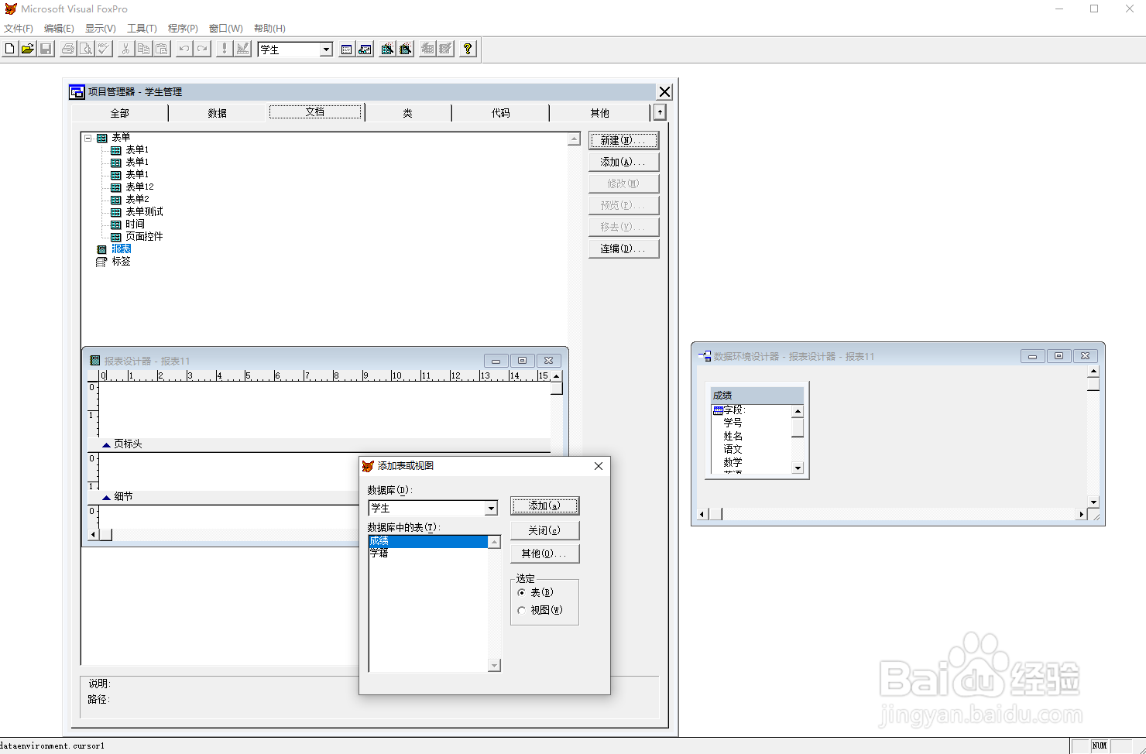
Task: Click 新建(N) in Project Manager
Action: pos(623,140)
